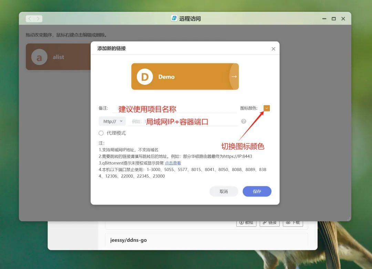This screenshot has height=269, width=372.
Task: Click the D letter avatar on Demo card
Action: point(145,77)
